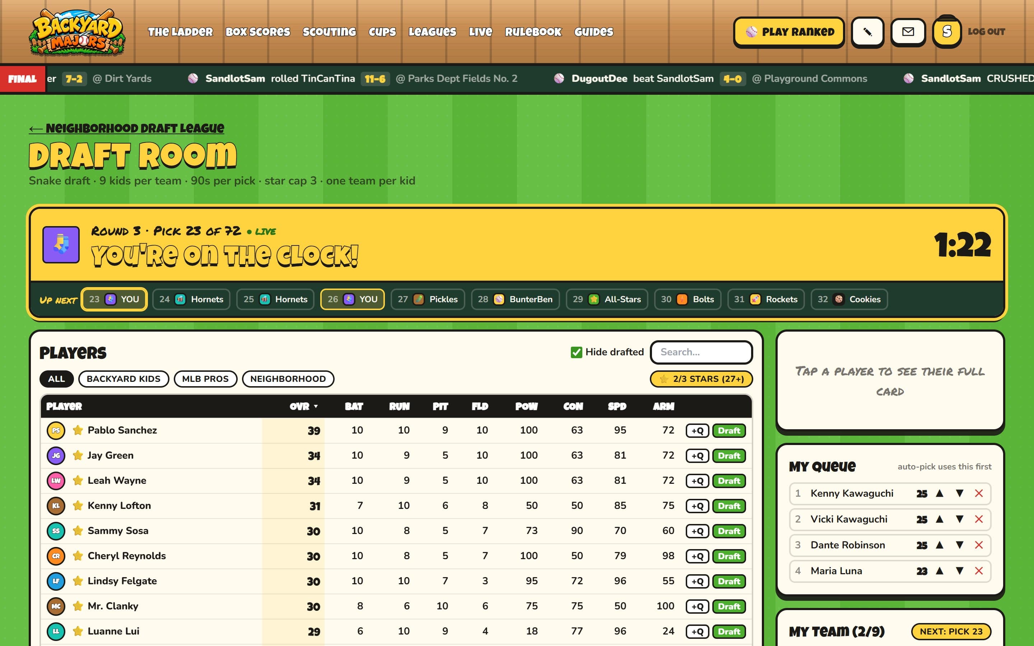Image resolution: width=1034 pixels, height=646 pixels.
Task: Sort players by POW column
Action: tap(526, 406)
